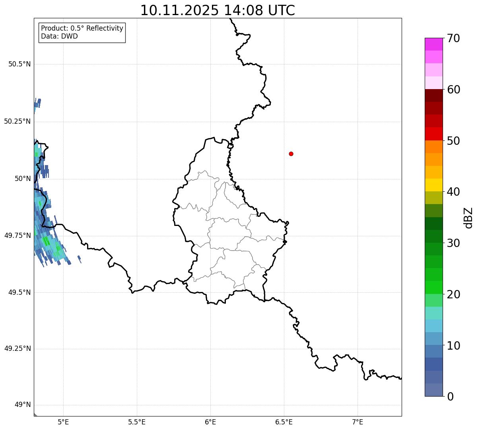Click the 0 colorbar tick label
Screen dimensions: 478x430
click(450, 397)
